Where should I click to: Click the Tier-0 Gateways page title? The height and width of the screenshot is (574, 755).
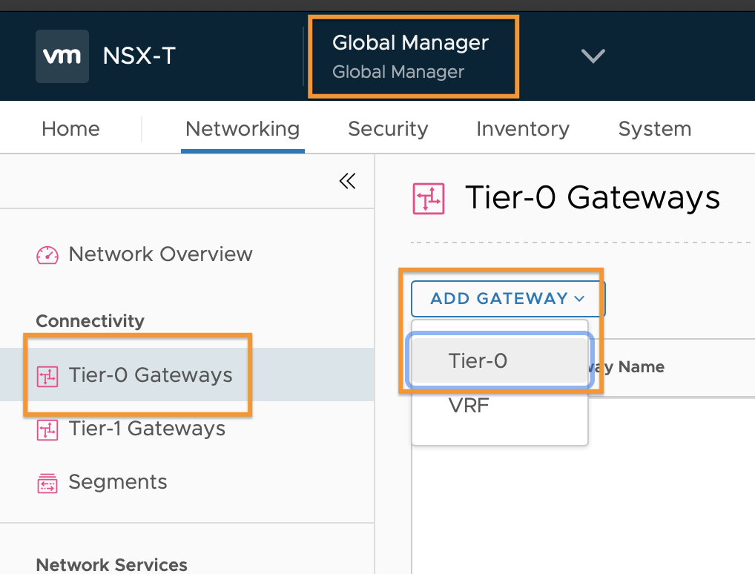pyautogui.click(x=593, y=197)
